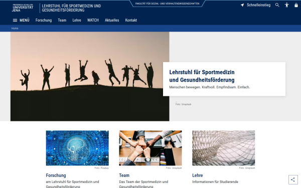
Task: Select Forschung in navigation bar
Action: point(44,20)
